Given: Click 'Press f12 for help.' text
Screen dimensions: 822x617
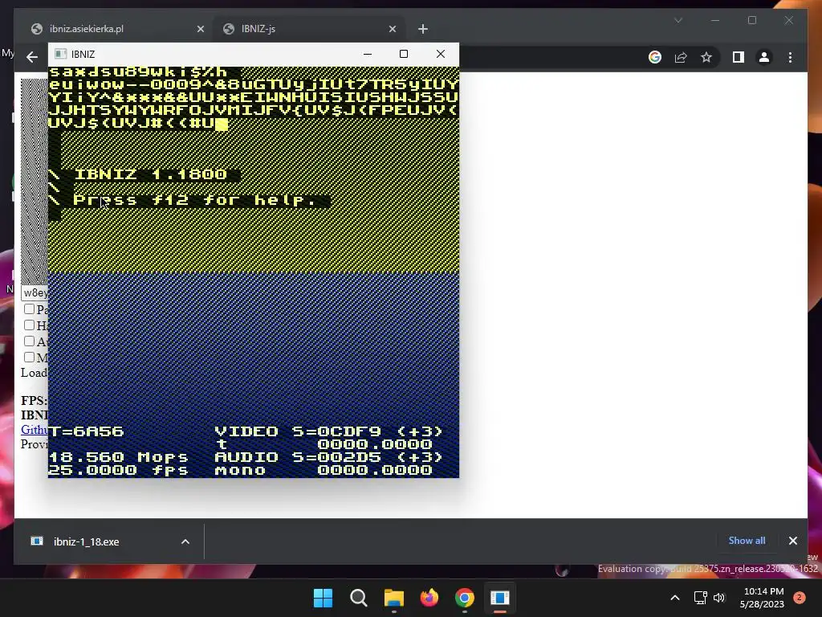Looking at the screenshot, I should coord(194,200).
